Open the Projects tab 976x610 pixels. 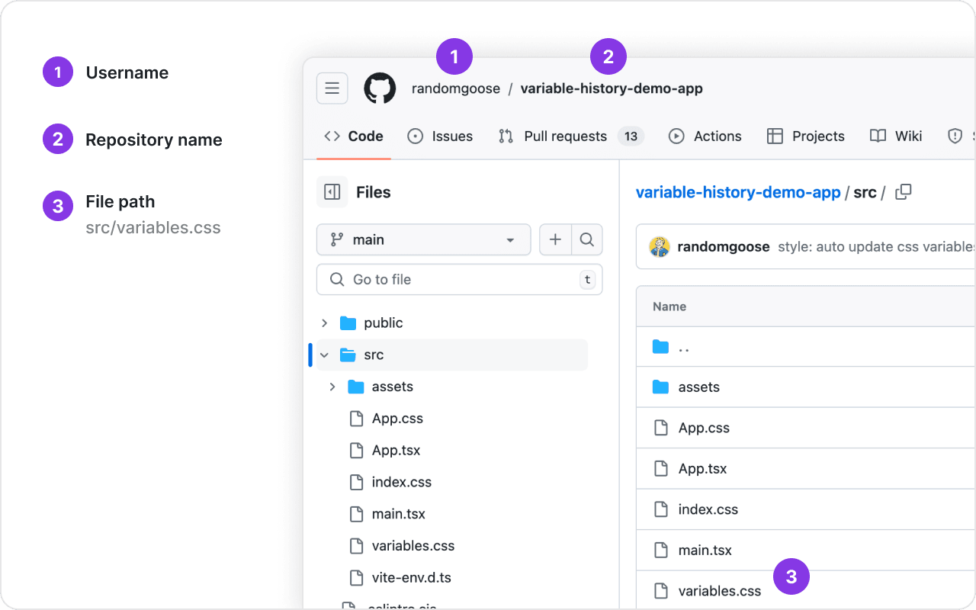pos(805,136)
